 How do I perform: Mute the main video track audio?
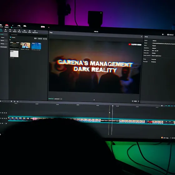pyautogui.click(x=6, y=118)
